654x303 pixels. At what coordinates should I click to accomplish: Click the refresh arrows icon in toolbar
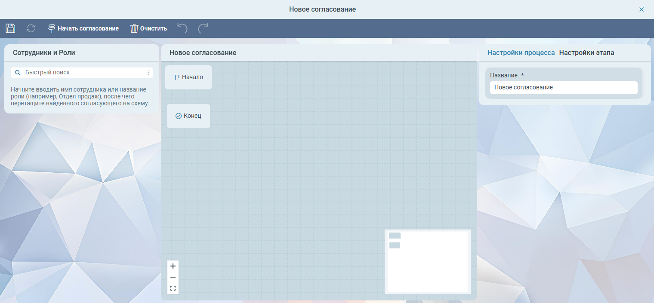(31, 28)
